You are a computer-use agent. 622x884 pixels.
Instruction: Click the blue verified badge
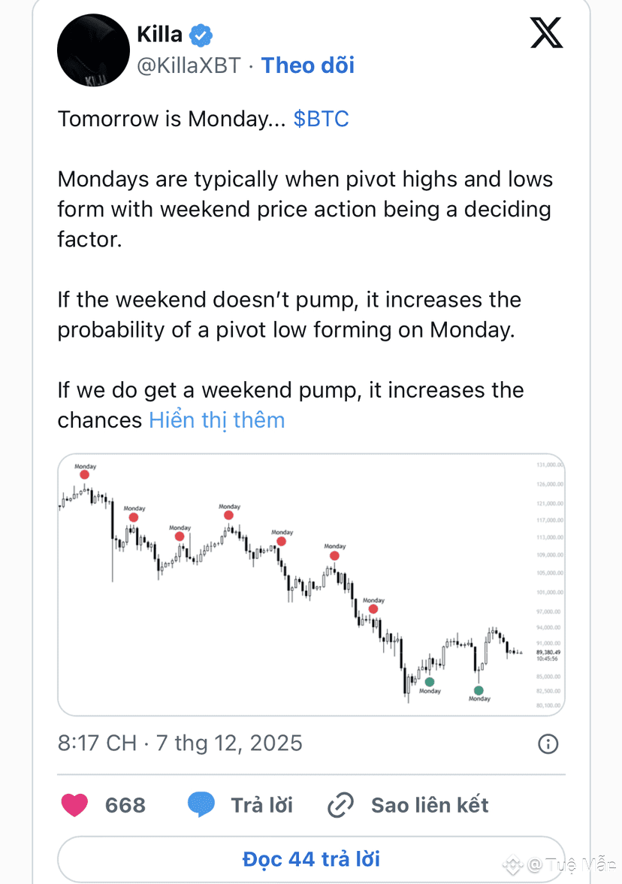pyautogui.click(x=201, y=35)
